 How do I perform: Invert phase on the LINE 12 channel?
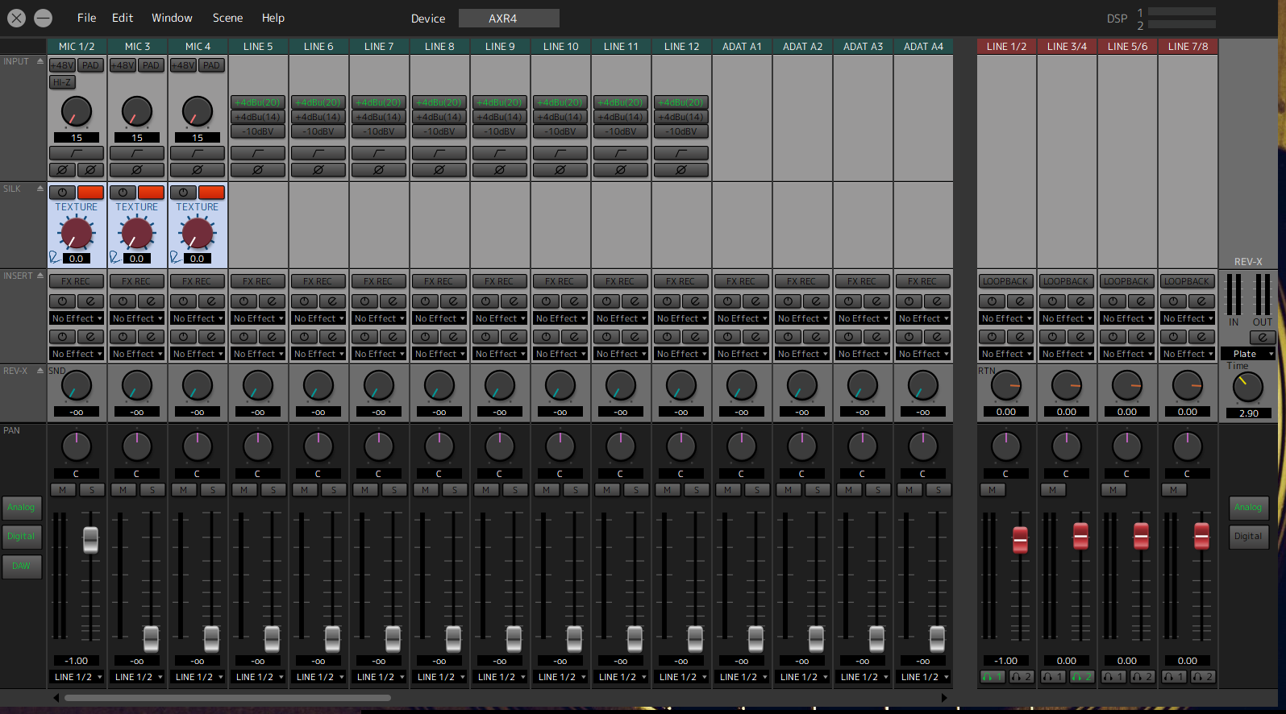(x=681, y=170)
